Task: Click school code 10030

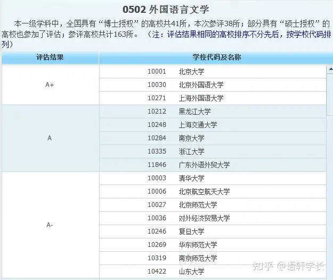Action: 157,85
